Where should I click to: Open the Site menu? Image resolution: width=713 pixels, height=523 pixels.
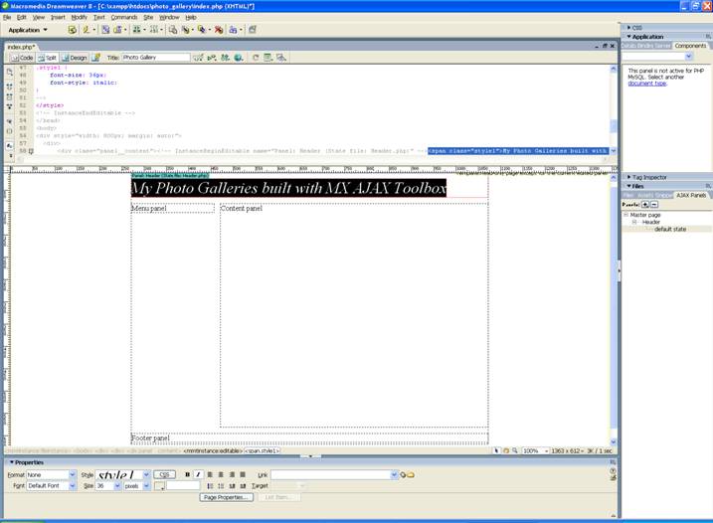[x=148, y=17]
